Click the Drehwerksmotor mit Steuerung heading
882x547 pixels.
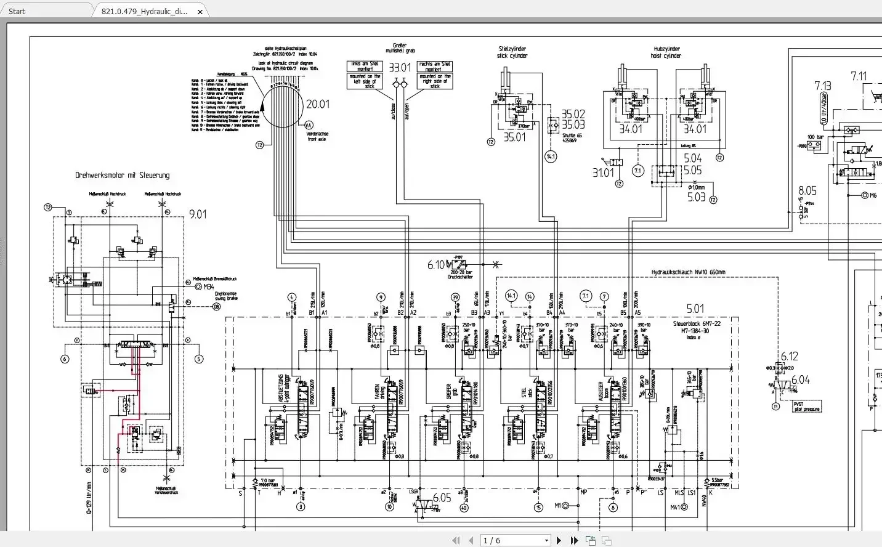122,175
